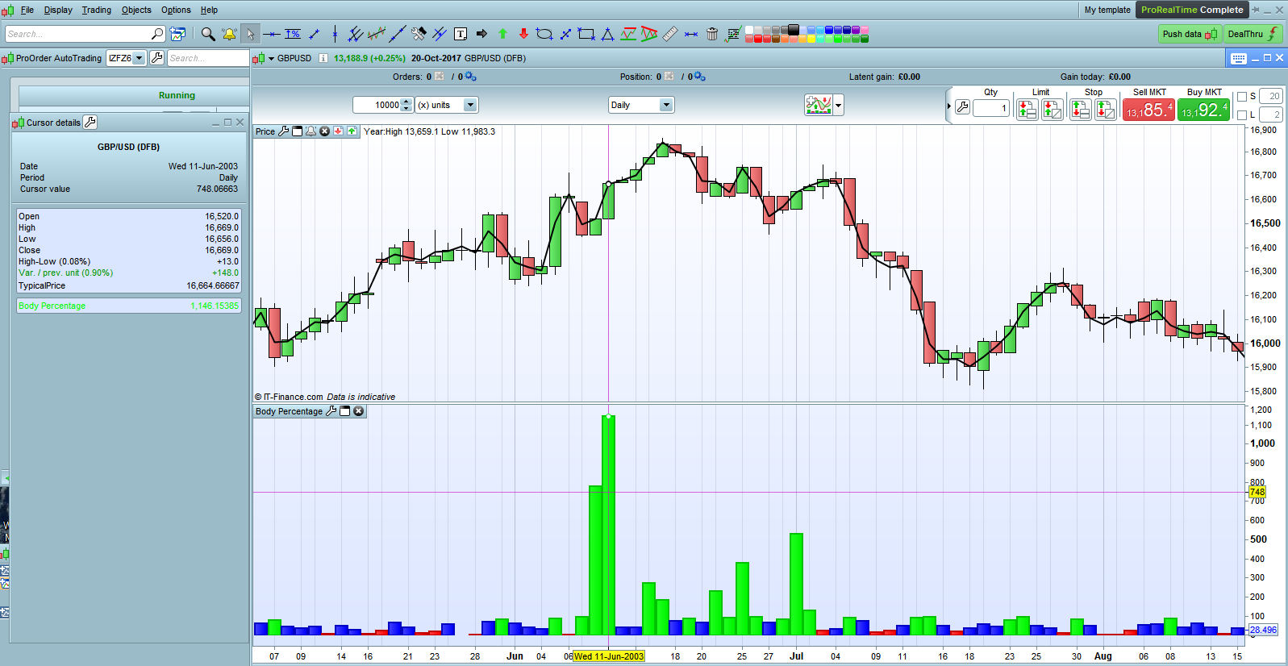Image resolution: width=1288 pixels, height=666 pixels.
Task: Open the Trading menu
Action: 97,10
